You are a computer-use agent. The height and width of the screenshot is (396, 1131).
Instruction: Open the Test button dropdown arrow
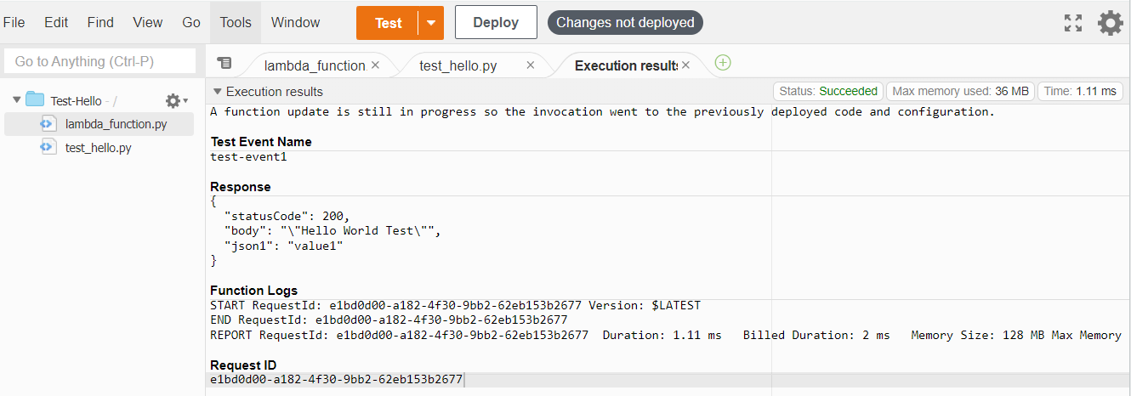[431, 23]
